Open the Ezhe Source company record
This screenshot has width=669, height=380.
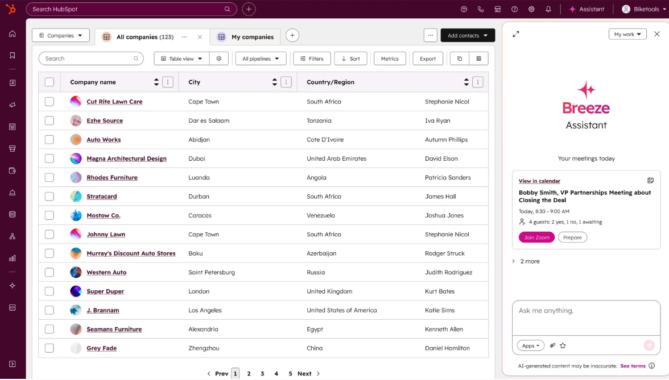[x=104, y=120]
